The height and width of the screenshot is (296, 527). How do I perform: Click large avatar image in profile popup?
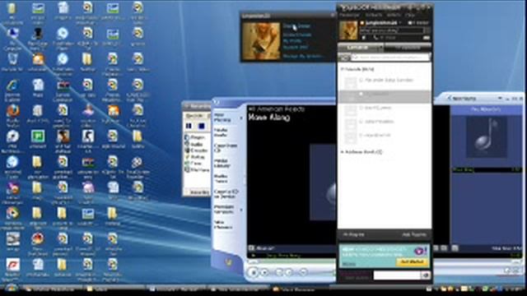(x=261, y=41)
